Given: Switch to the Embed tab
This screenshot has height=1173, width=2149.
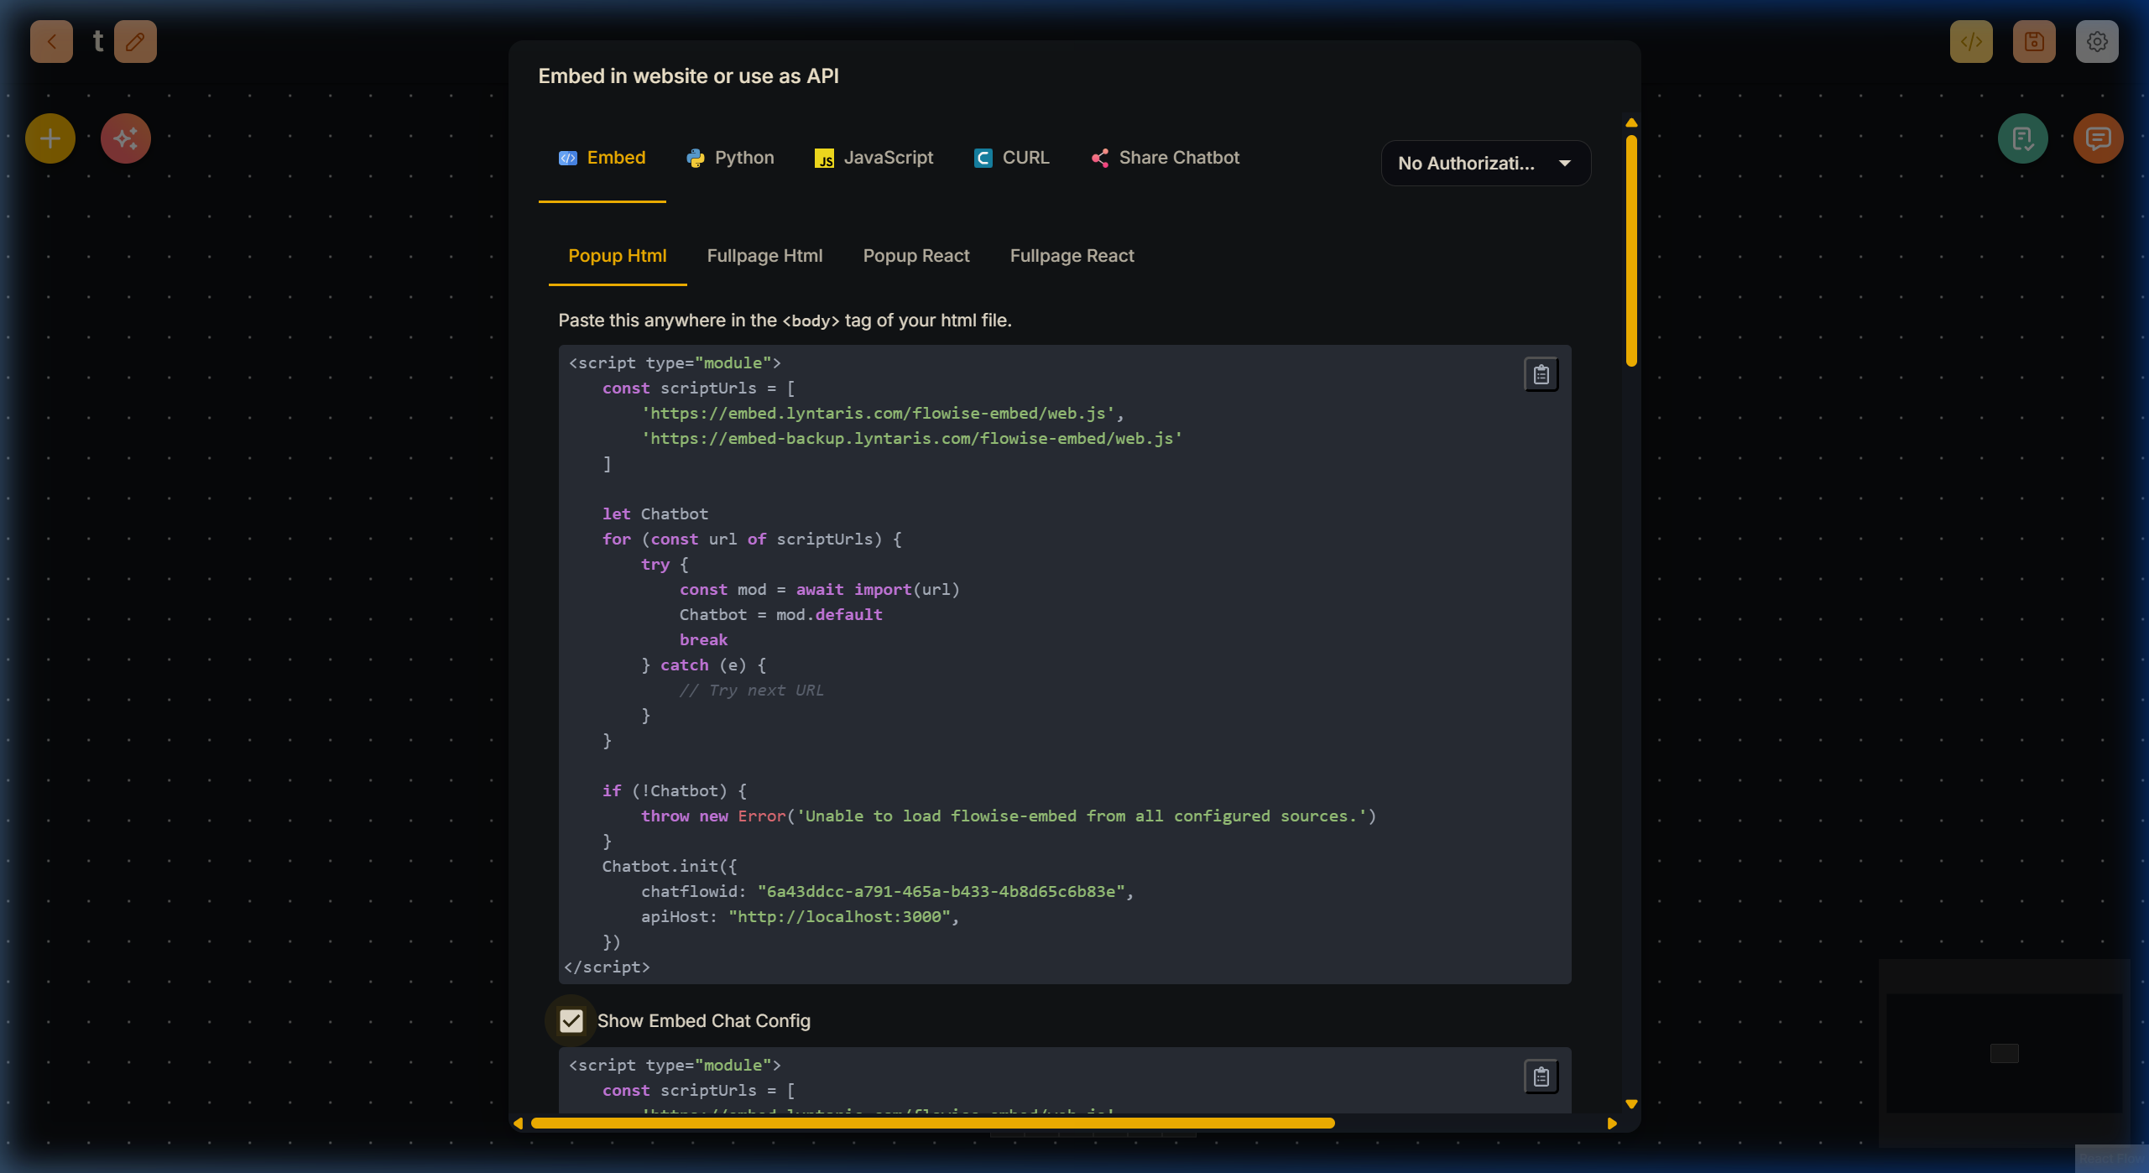Looking at the screenshot, I should (x=602, y=158).
